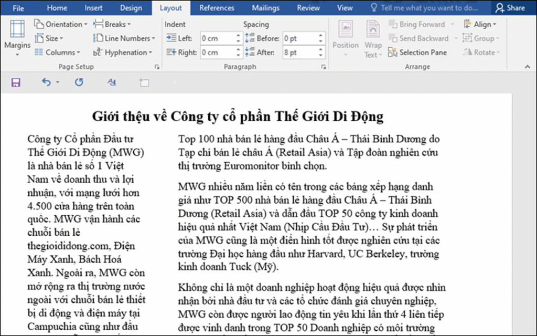537x336 pixels.
Task: Open the Orientation options
Action: [61, 24]
